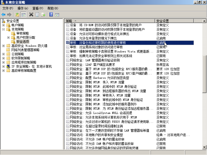This screenshot has height=155, width=207.
Task: Select 设备: 允许对可移动媒体进行格式化并弹出
Action: (x=99, y=34)
